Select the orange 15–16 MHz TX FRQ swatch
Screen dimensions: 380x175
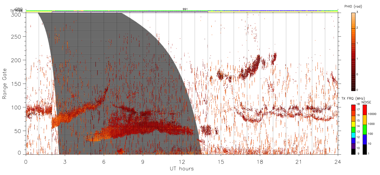click(353, 118)
